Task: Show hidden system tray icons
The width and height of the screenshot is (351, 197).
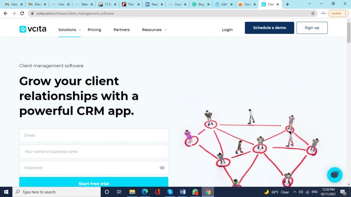Action: [294, 192]
